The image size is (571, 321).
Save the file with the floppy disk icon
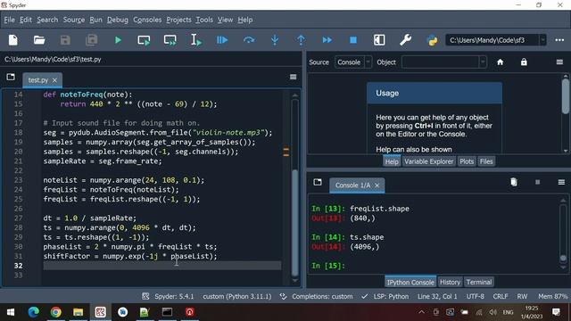click(x=65, y=40)
